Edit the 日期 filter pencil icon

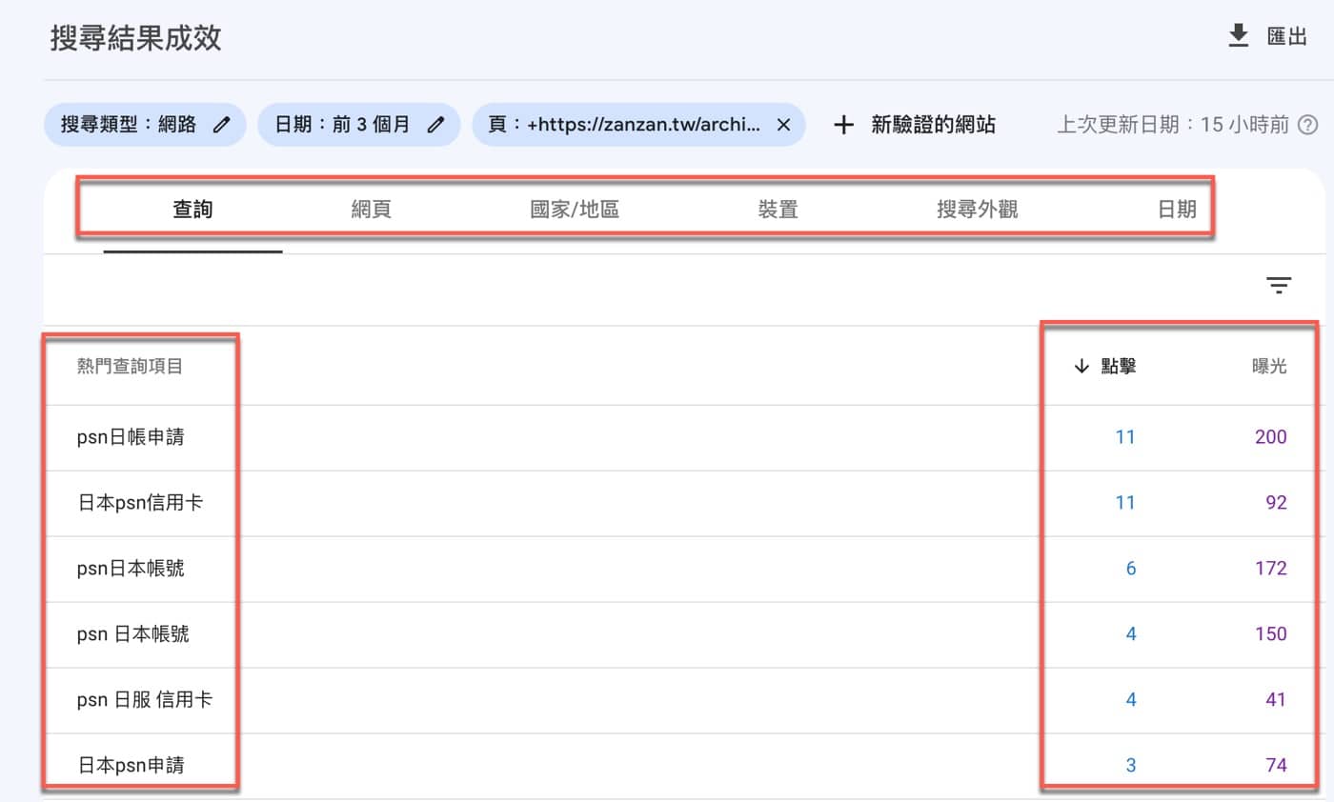[x=435, y=125]
